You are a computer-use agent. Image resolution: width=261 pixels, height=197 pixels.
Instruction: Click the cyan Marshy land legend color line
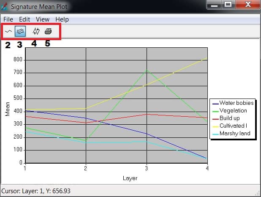[x=215, y=134]
